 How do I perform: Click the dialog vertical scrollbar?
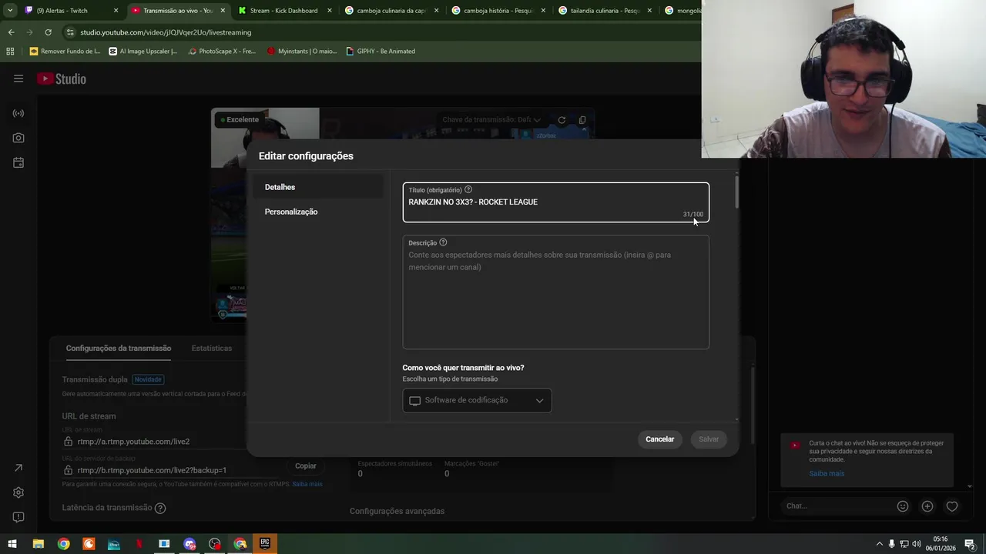[736, 192]
